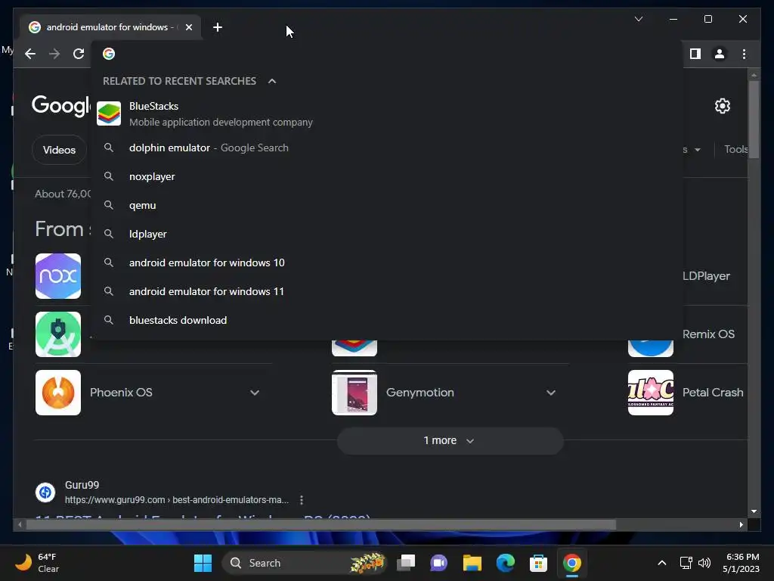The width and height of the screenshot is (774, 581).
Task: Click the Guru99 site icon
Action: coord(45,492)
